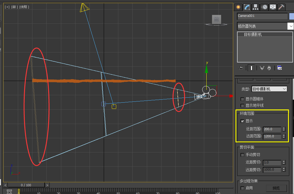Open Configure Modifier Sets icon
294x194 pixels.
(279, 68)
